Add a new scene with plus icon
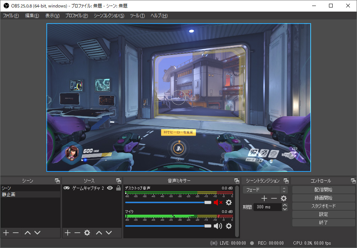 click(x=6, y=233)
